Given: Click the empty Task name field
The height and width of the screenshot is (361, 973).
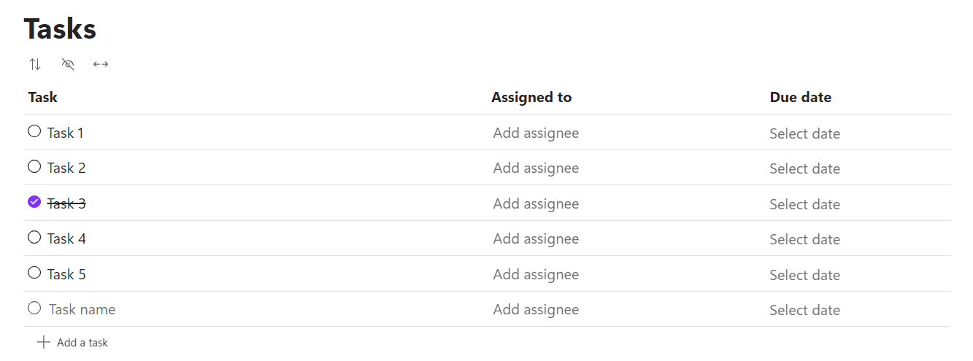Looking at the screenshot, I should [82, 309].
